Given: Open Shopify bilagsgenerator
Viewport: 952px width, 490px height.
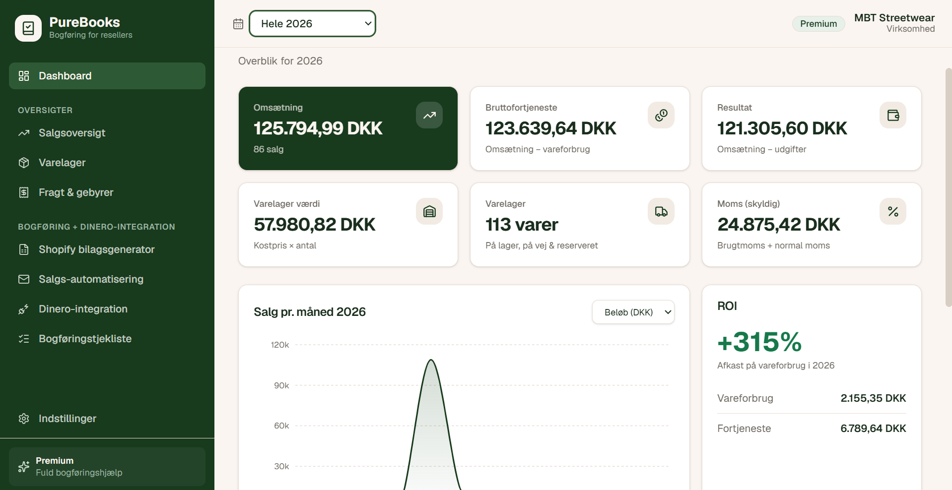Looking at the screenshot, I should tap(107, 249).
